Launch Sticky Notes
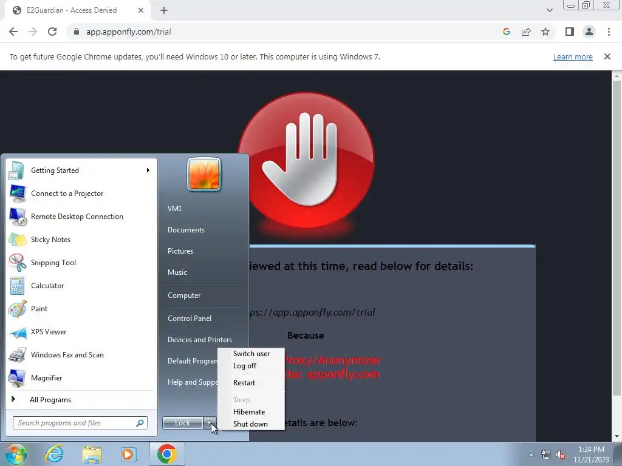The height and width of the screenshot is (466, 622). (81, 239)
